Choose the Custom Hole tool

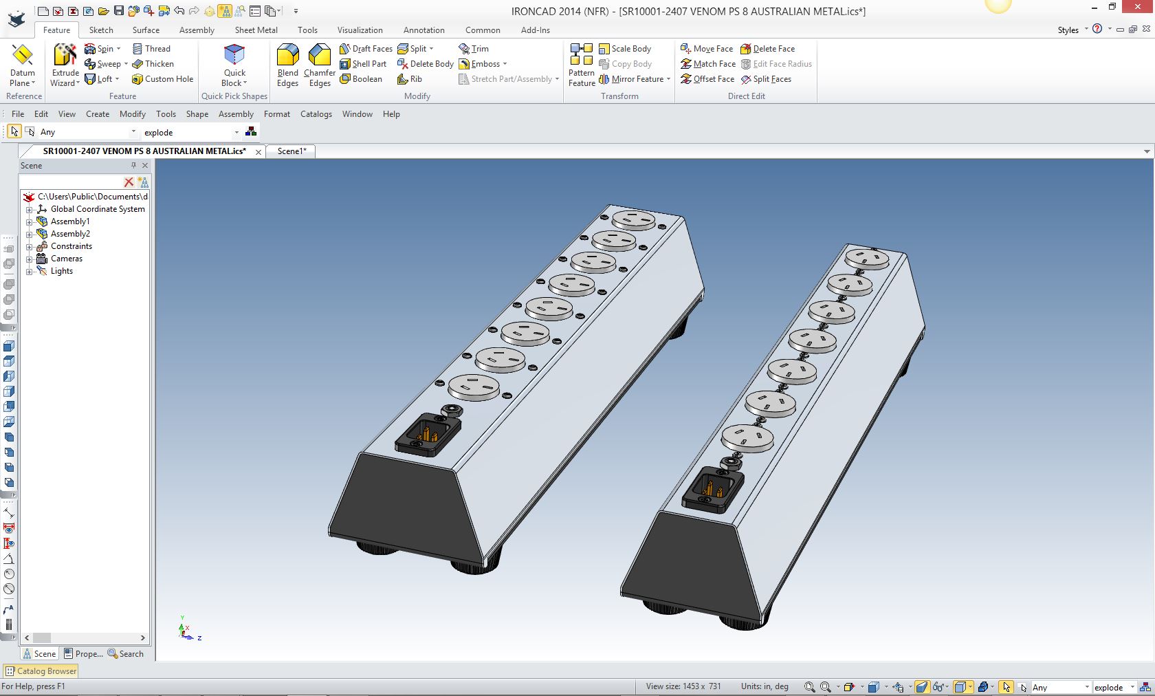tap(163, 79)
